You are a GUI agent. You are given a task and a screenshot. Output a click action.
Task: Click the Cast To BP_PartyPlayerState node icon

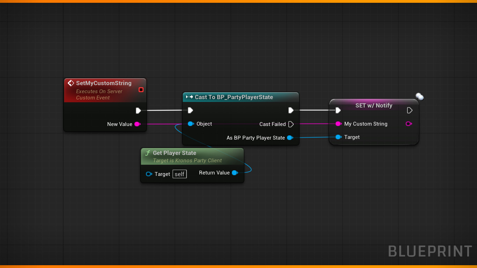[190, 97]
